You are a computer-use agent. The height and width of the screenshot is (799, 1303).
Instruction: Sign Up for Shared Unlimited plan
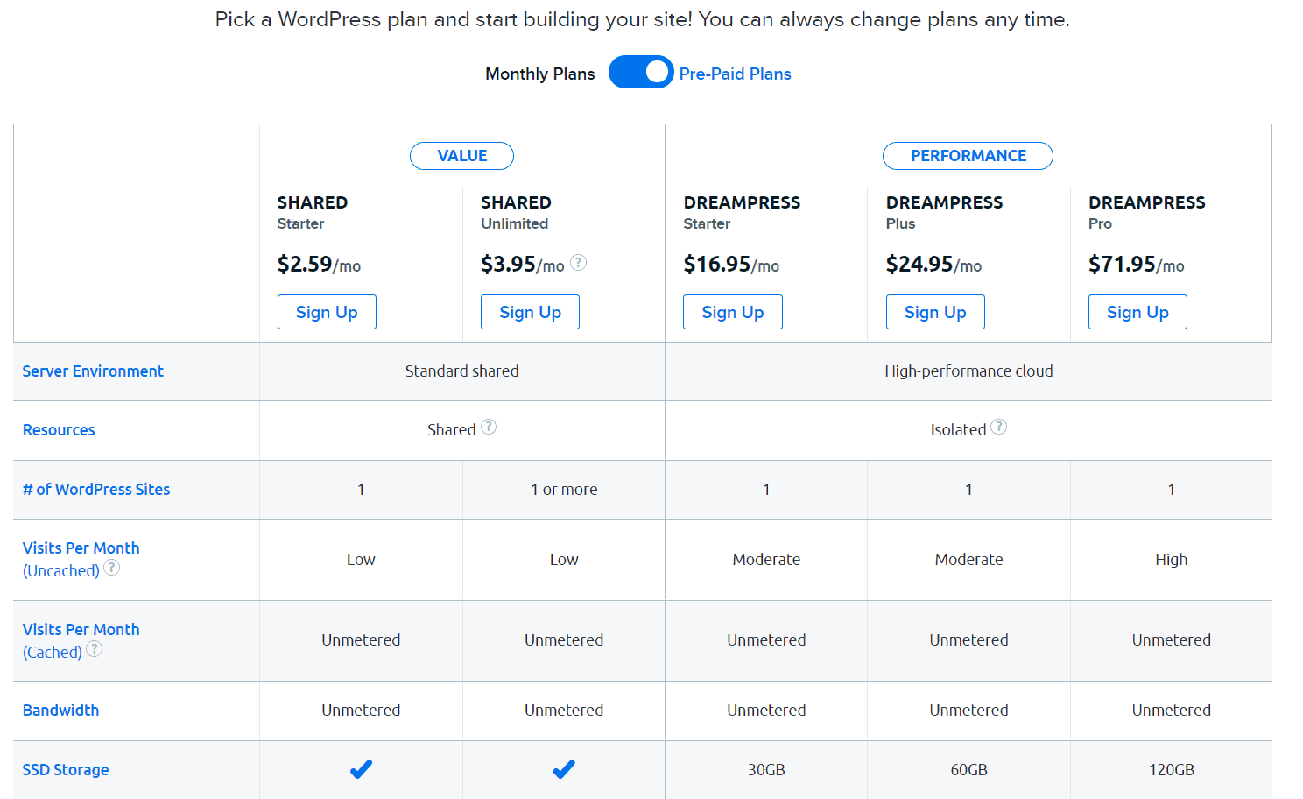coord(530,312)
